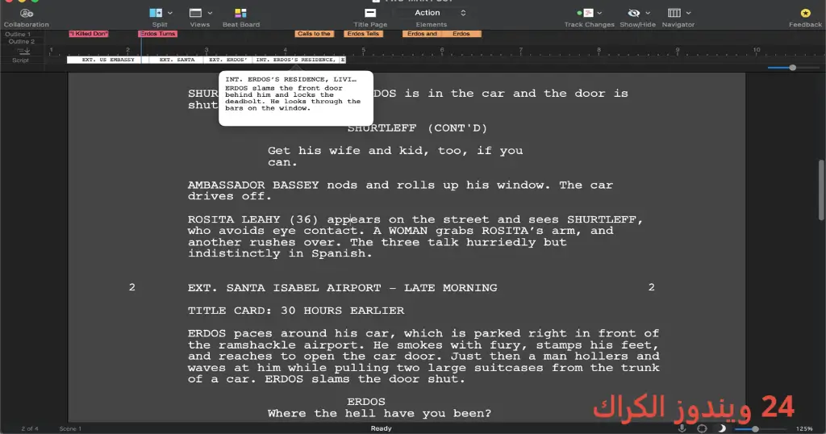The width and height of the screenshot is (826, 434).
Task: Click the dialogue "Where the hell have you been?"
Action: pyautogui.click(x=379, y=414)
